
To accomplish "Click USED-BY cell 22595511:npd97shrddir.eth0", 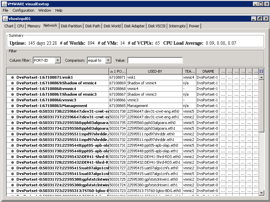I will point(155,134).
